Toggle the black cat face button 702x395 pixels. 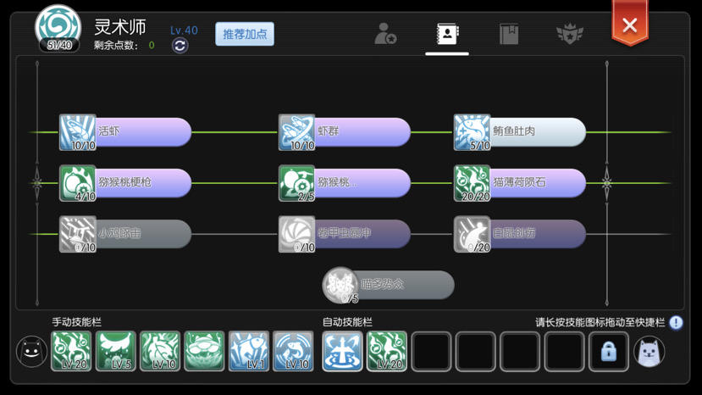pyautogui.click(x=32, y=352)
